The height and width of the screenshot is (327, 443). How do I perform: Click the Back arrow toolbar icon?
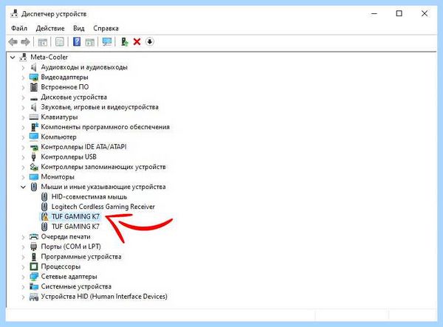click(x=13, y=42)
